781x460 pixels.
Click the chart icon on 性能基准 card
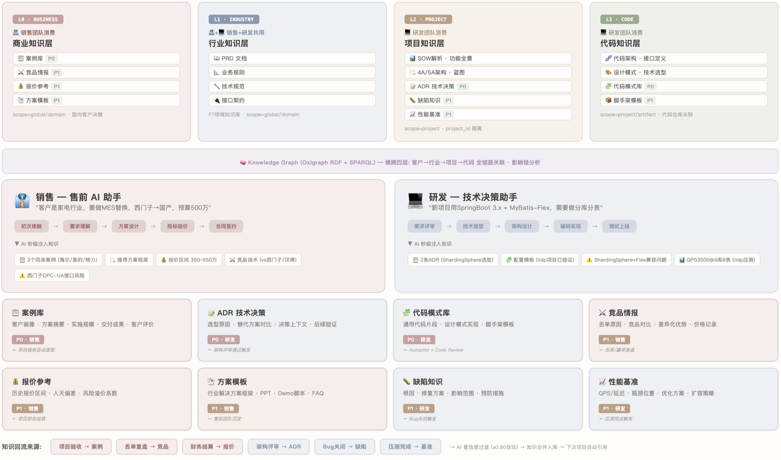click(602, 382)
